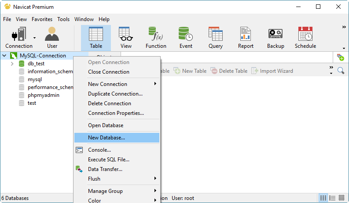Select the performance_schema database
The height and width of the screenshot is (203, 349).
50,87
